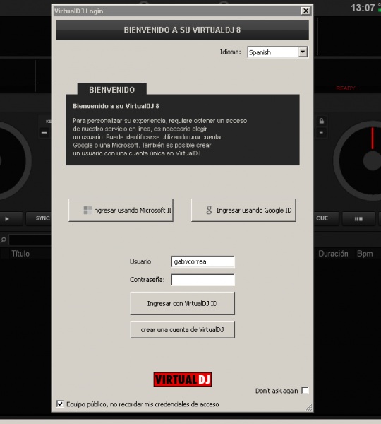Viewport: 381px width, 424px height.
Task: Click crear una cuenta de VirtualDJ button
Action: [182, 329]
